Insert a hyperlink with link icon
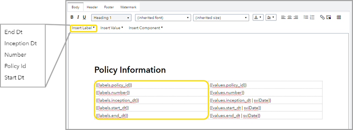This screenshot has width=353, height=130. click(x=322, y=17)
